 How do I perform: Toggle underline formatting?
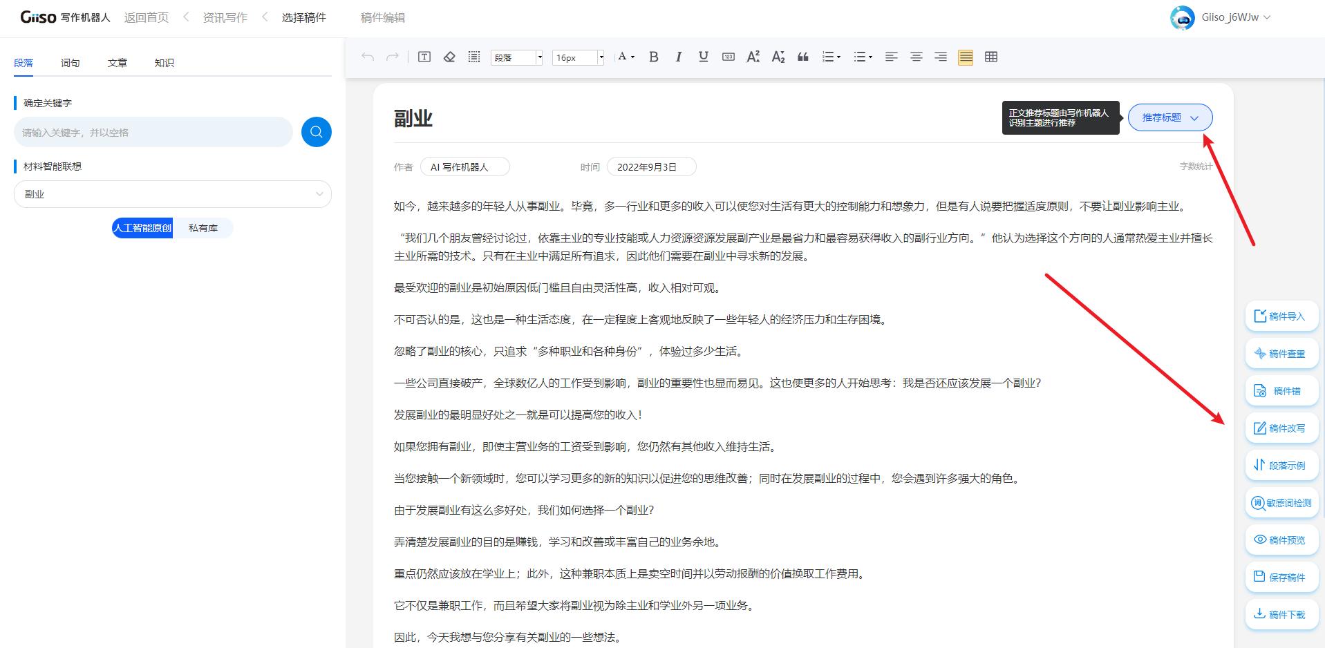[x=703, y=57]
